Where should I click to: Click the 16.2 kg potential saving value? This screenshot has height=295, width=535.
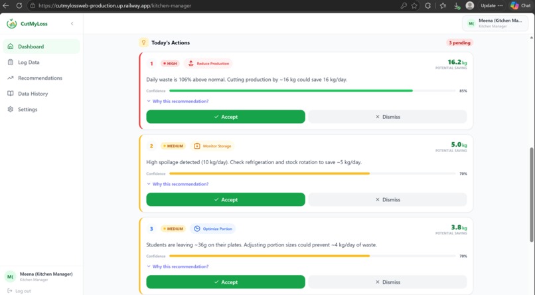(457, 62)
